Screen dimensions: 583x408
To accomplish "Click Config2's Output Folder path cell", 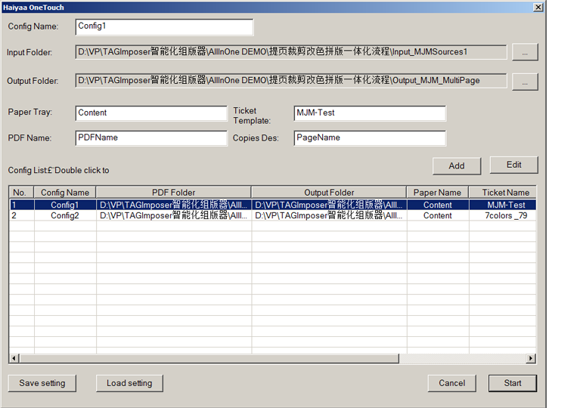I will pos(329,215).
